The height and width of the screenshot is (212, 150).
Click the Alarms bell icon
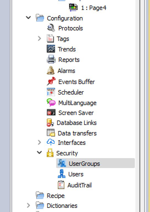[x=51, y=70]
